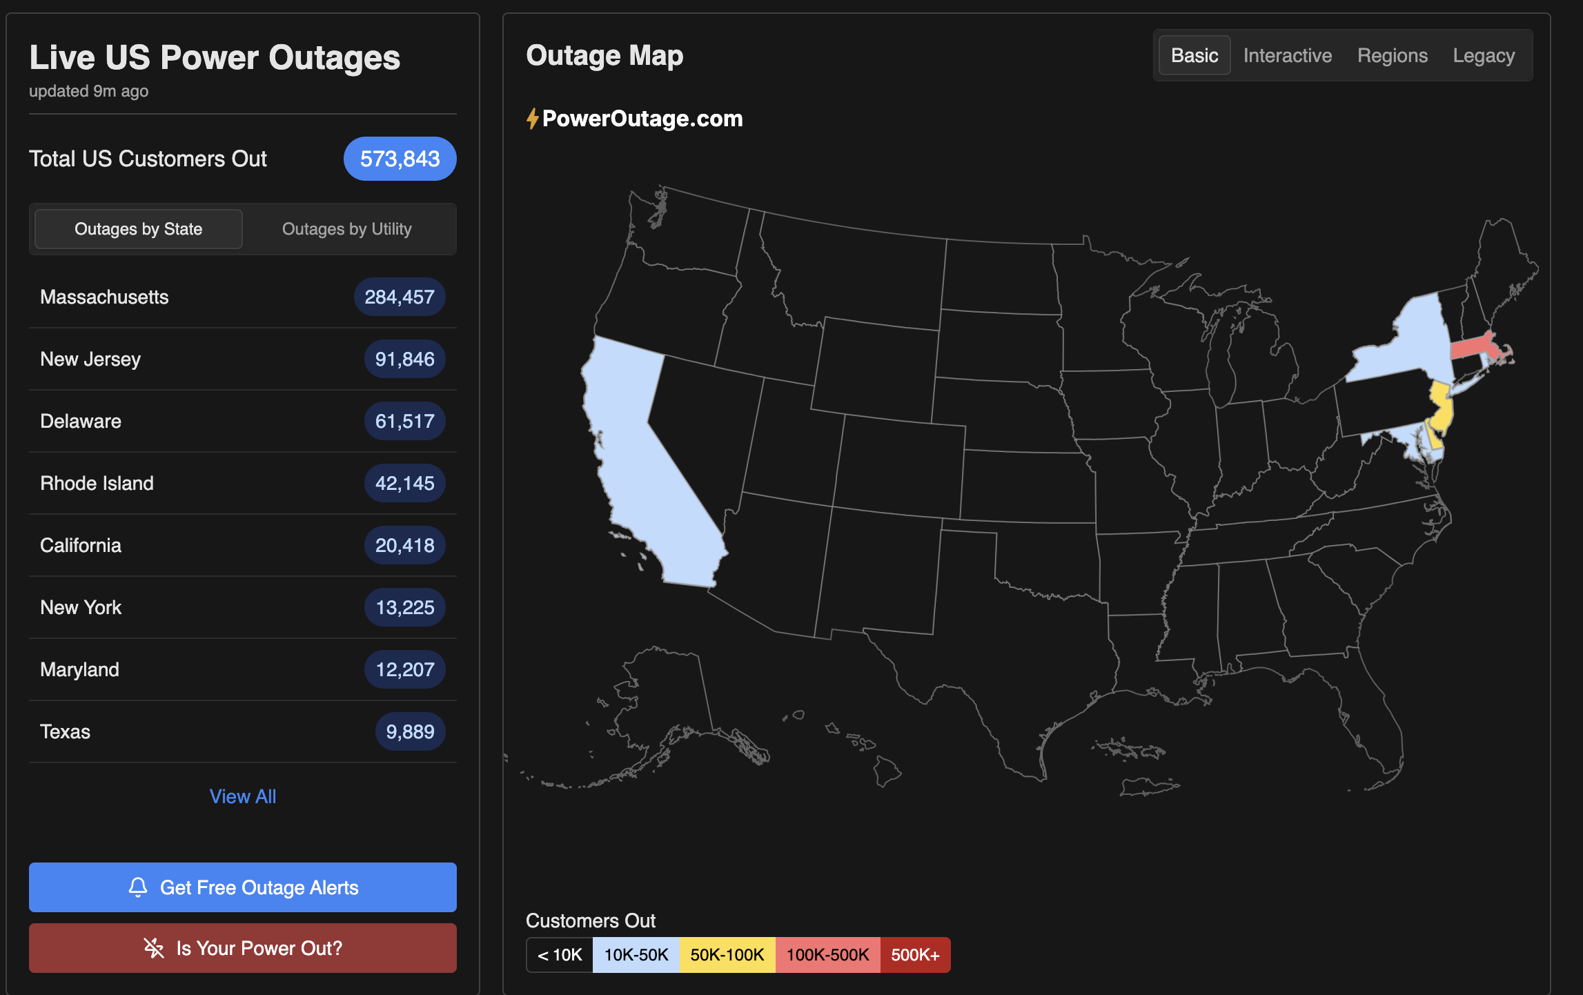
Task: Click the PowerOutage.com lightning bolt logo
Action: (x=532, y=118)
